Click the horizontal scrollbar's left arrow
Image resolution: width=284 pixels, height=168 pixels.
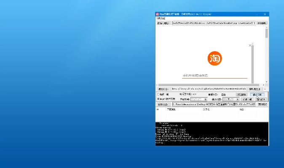pyautogui.click(x=157, y=85)
